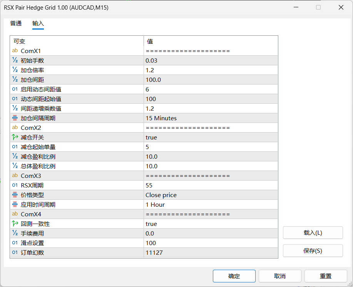Click the enum icon beside 价格类型
Image resolution: width=353 pixels, height=287 pixels.
(x=15, y=195)
